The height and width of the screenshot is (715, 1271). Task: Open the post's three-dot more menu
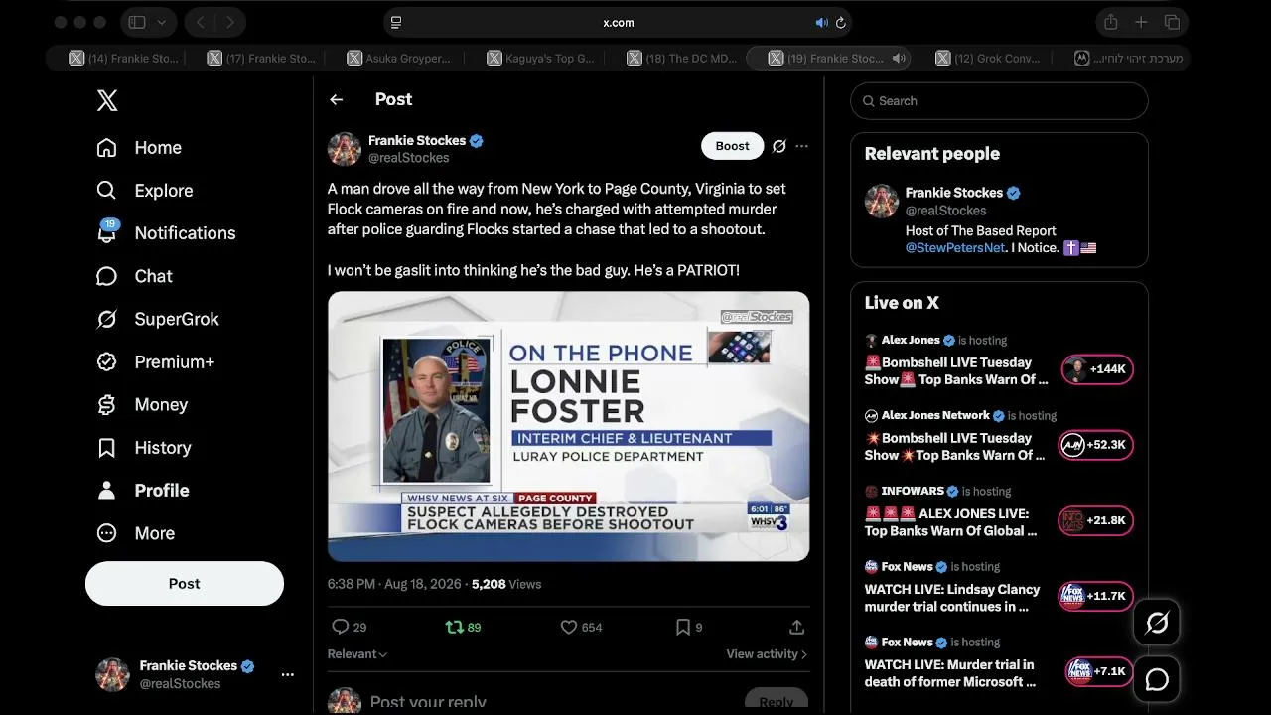pyautogui.click(x=802, y=146)
